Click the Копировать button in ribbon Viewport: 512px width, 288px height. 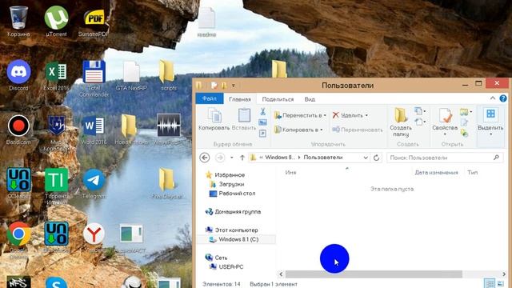pyautogui.click(x=214, y=119)
